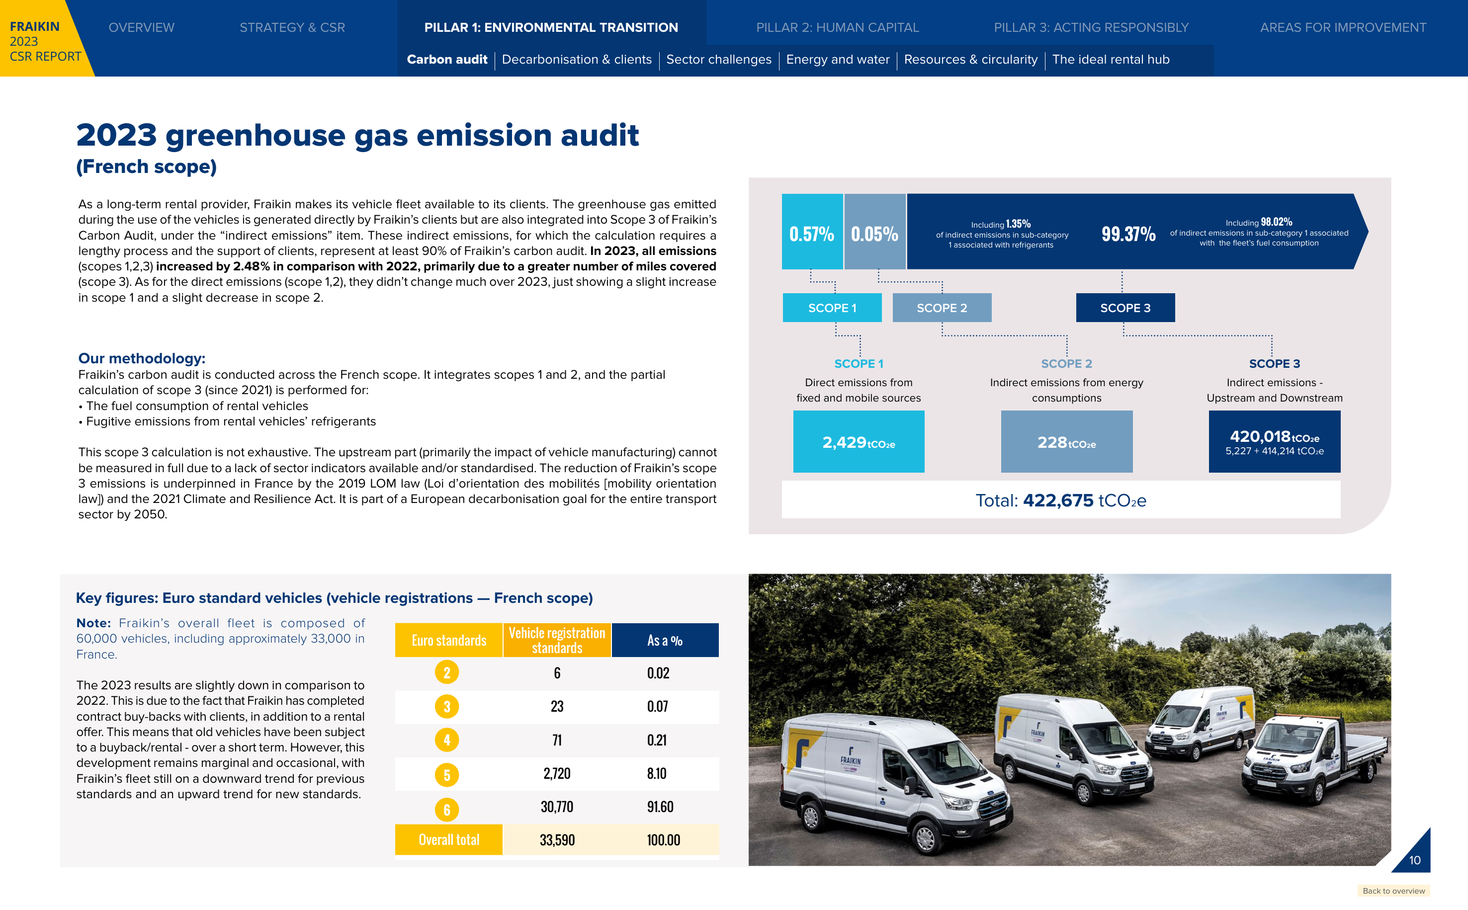Screen dimensions: 1468x910
Task: Click the 228 tCO2e box
Action: [x=1066, y=441]
